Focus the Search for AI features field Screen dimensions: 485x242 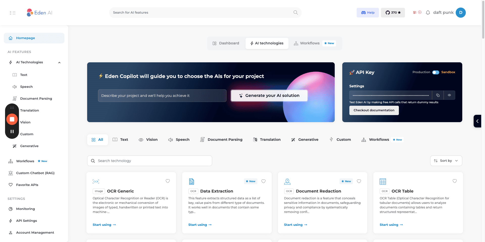pyautogui.click(x=205, y=13)
